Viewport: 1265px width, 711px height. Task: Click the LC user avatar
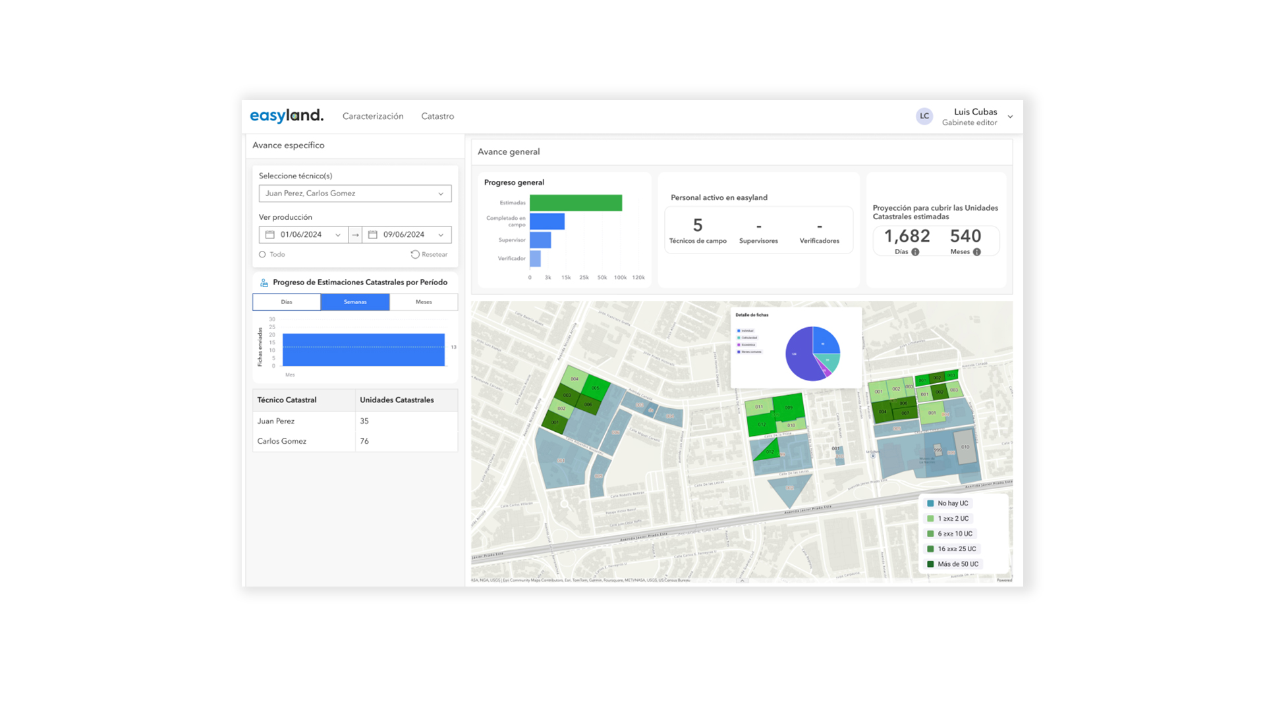point(924,117)
